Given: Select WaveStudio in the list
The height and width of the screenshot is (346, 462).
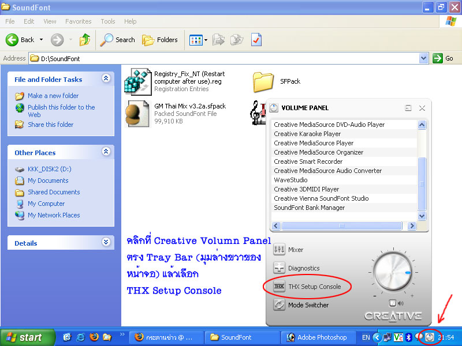Looking at the screenshot, I should point(344,180).
